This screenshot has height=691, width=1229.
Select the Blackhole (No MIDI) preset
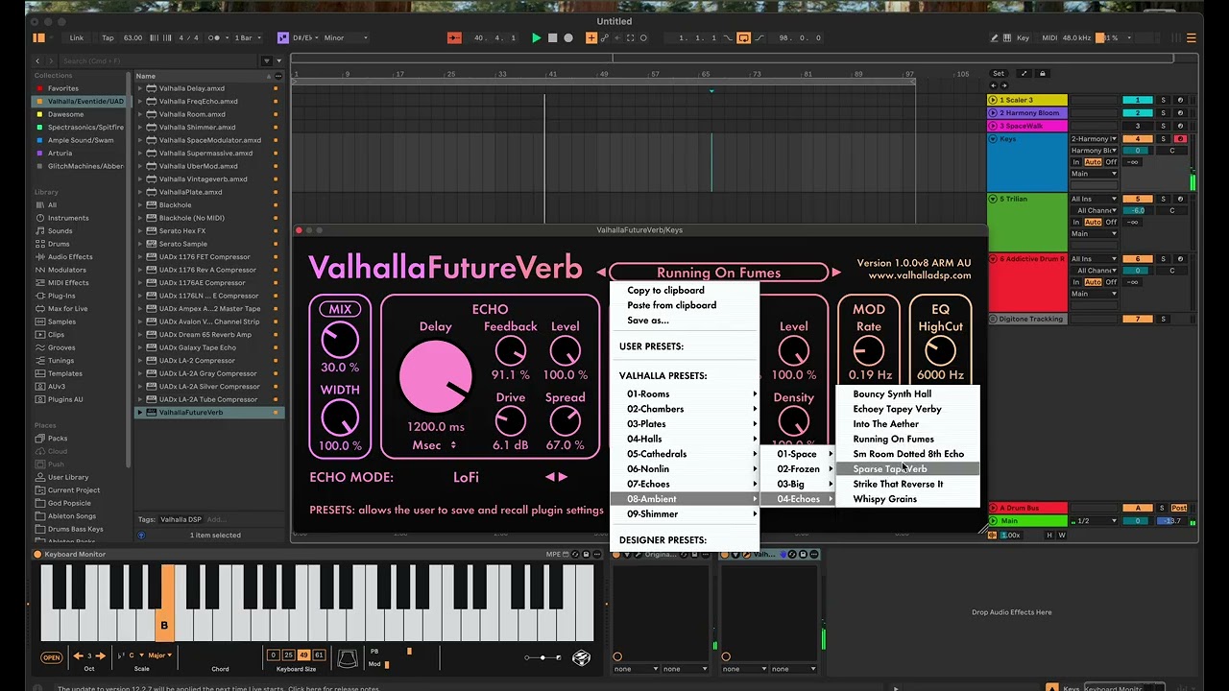click(191, 218)
